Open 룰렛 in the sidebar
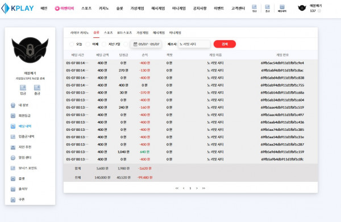Image resolution: width=341 pixels, height=222 pixels. (x=18, y=178)
